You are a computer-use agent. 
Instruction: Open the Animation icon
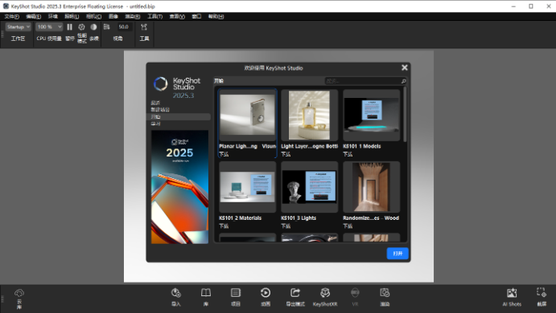266,293
